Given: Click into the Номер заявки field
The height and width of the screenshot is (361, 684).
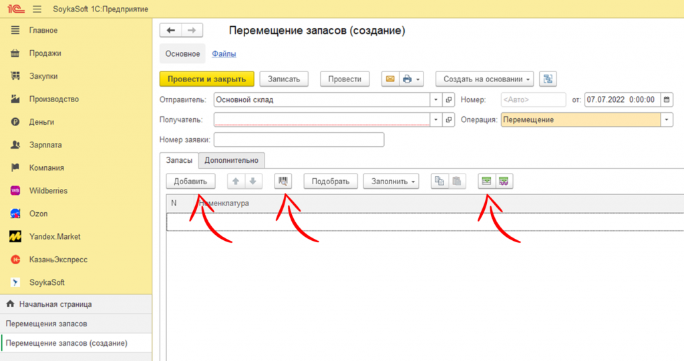Looking at the screenshot, I should (299, 139).
